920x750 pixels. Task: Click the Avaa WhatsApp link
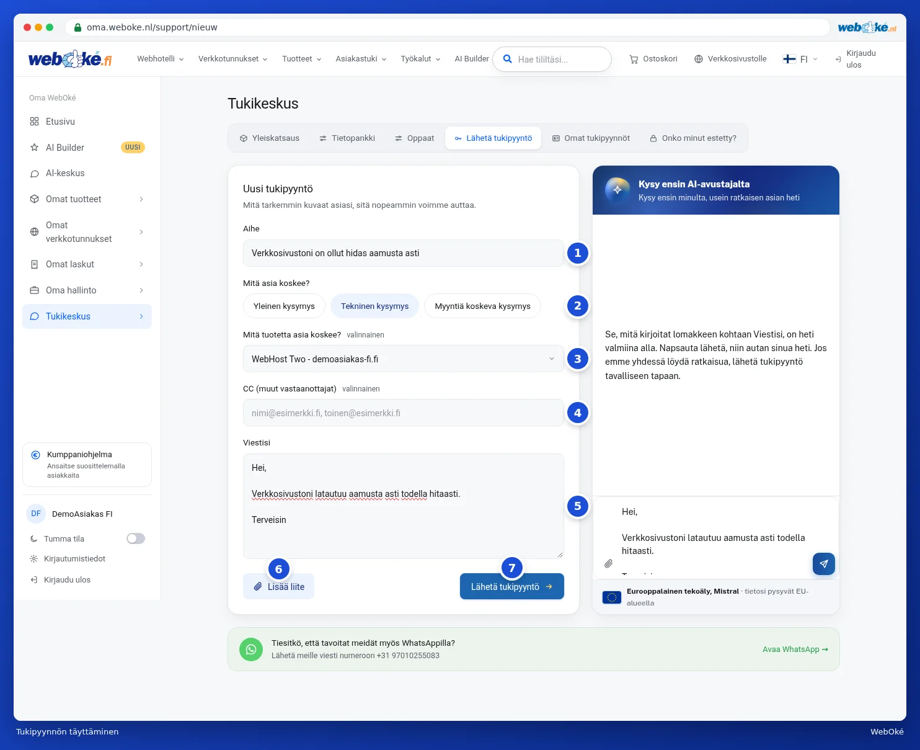click(795, 650)
